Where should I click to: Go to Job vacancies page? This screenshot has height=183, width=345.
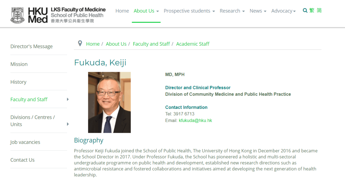tap(25, 142)
